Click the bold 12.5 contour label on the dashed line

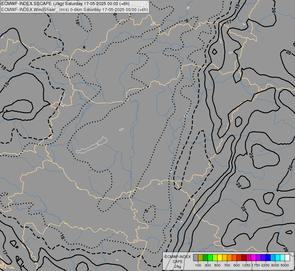[x=180, y=216]
